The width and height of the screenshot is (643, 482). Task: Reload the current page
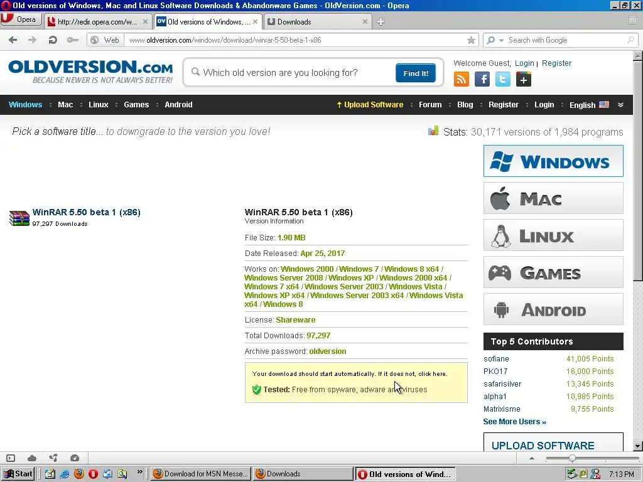tap(53, 40)
